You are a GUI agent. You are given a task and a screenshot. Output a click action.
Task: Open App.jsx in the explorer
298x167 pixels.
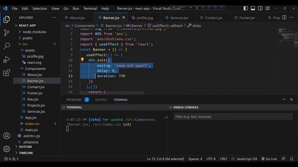(31, 117)
